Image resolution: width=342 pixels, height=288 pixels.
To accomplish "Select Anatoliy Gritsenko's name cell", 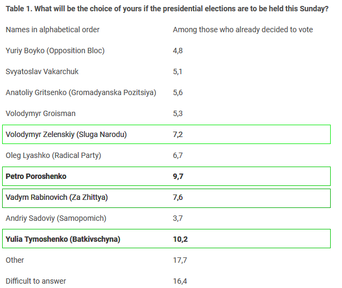I will click(x=81, y=92).
